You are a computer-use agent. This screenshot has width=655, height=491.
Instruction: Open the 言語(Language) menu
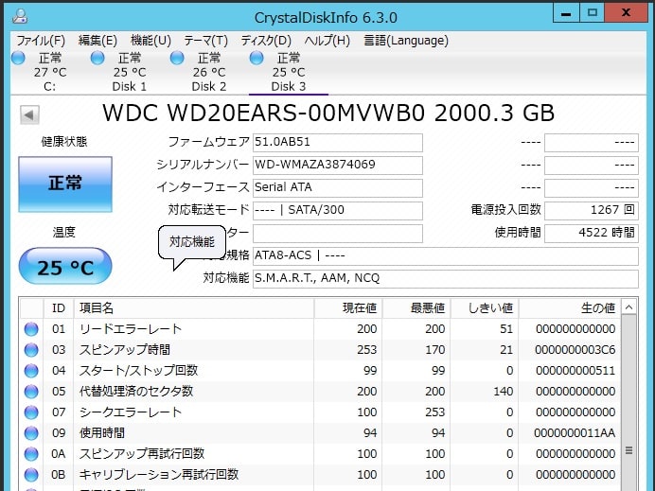pyautogui.click(x=406, y=41)
